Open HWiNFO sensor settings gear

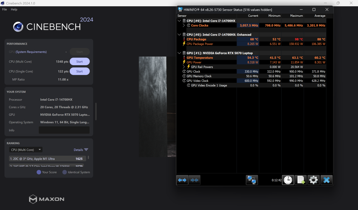[x=314, y=180]
